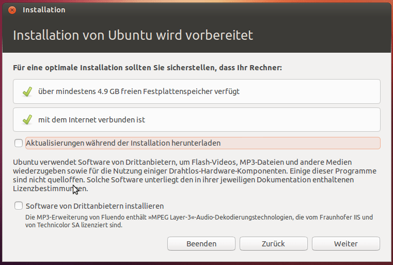This screenshot has height=265, width=393.
Task: Click the Weiter button to continue
Action: 346,244
